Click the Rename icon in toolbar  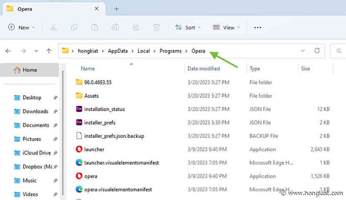click(115, 27)
